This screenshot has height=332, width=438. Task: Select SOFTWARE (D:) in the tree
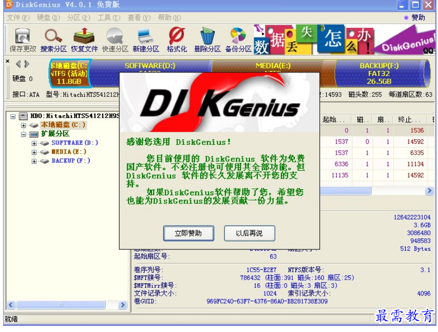coord(75,143)
